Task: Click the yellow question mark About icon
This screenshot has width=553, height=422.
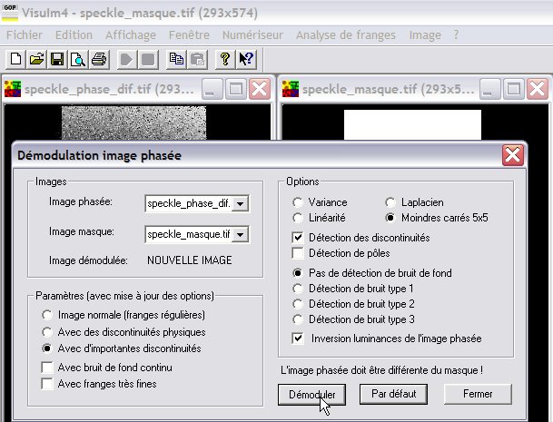Action: tap(225, 59)
